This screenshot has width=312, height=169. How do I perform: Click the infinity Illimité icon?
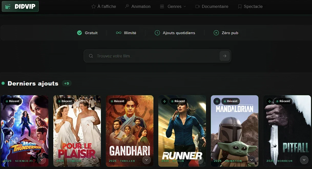click(x=119, y=33)
